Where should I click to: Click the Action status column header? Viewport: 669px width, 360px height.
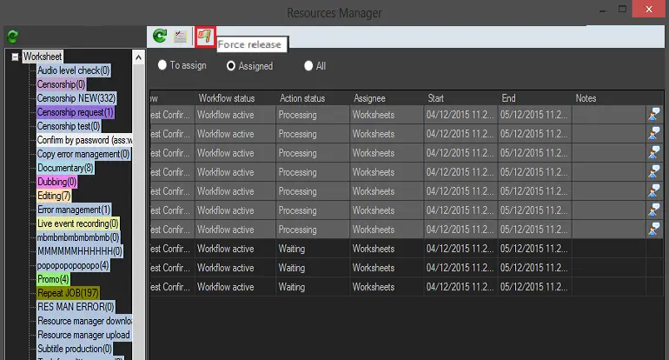(302, 98)
